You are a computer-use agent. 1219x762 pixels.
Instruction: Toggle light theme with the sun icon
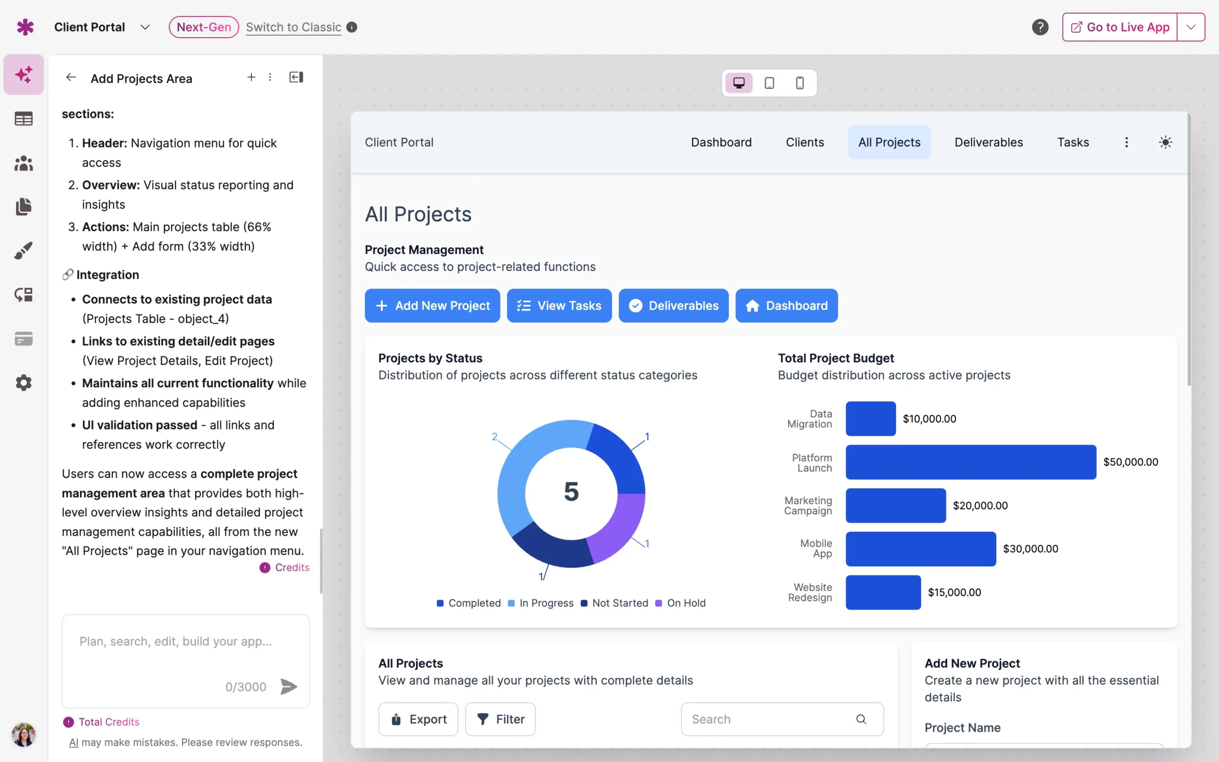coord(1166,142)
